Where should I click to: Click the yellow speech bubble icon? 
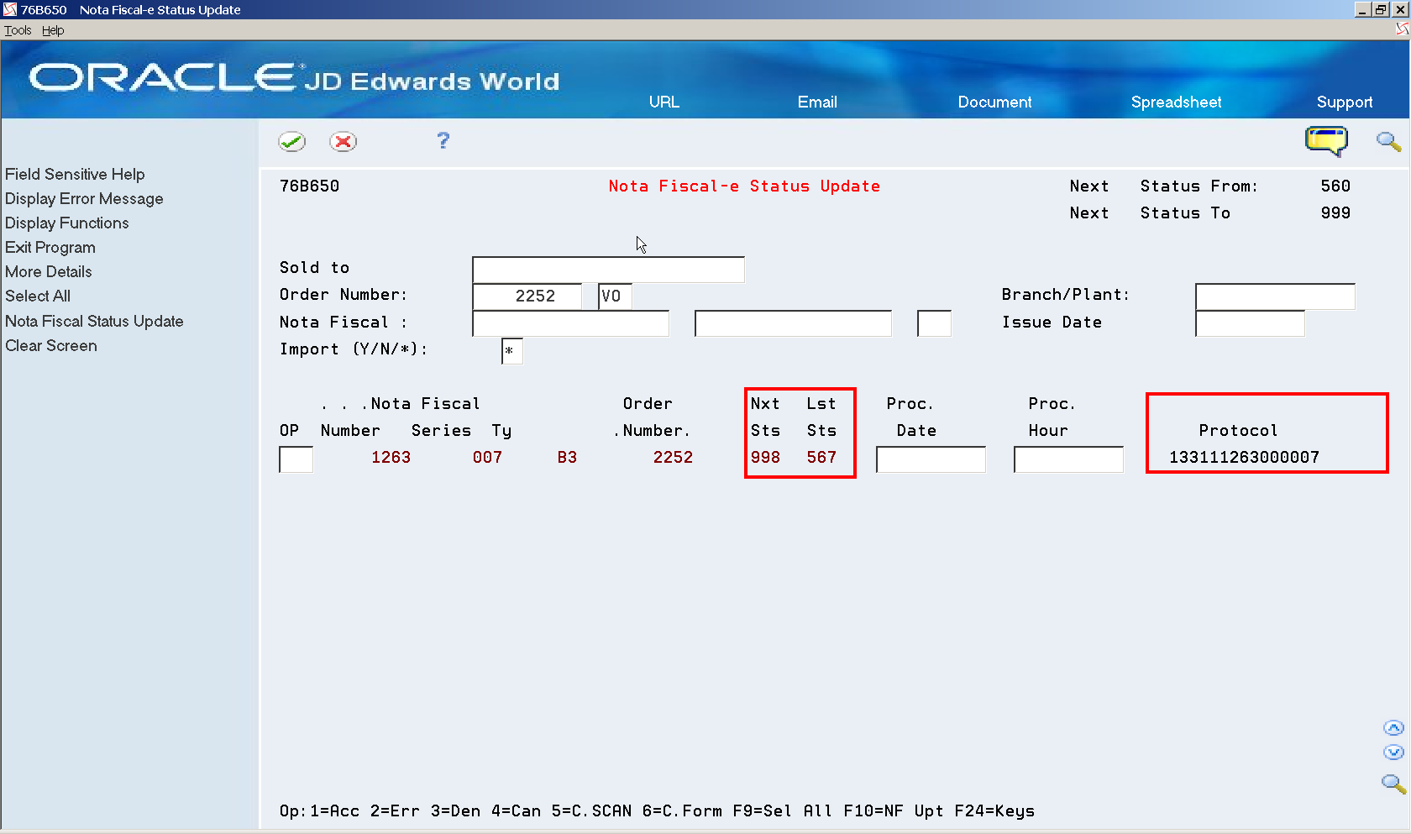point(1325,141)
